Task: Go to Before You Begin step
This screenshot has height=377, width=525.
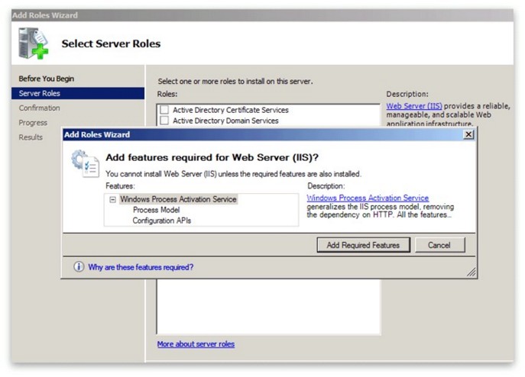Action: tap(47, 79)
